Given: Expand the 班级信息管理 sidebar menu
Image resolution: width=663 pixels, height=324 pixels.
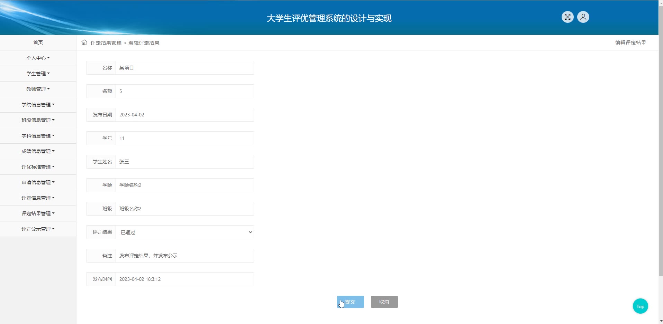Looking at the screenshot, I should tap(38, 120).
